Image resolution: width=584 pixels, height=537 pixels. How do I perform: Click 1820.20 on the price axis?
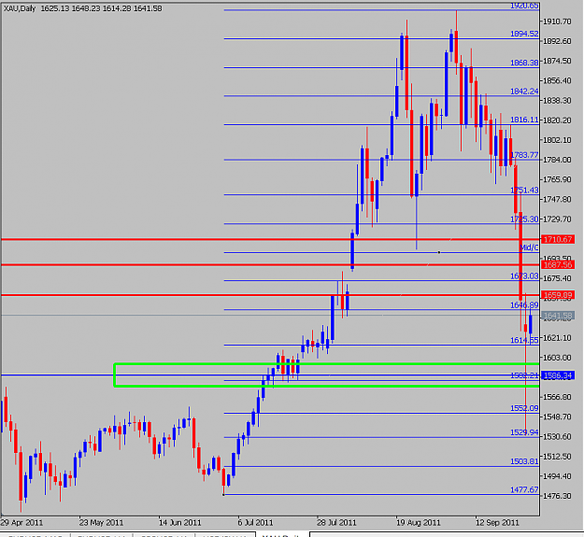pos(557,120)
